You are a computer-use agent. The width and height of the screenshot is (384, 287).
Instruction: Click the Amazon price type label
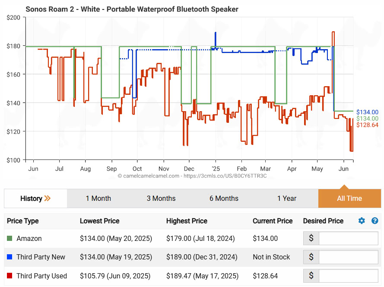point(29,238)
